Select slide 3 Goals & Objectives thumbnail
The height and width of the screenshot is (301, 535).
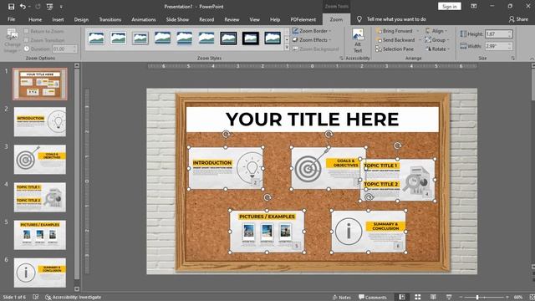click(40, 160)
